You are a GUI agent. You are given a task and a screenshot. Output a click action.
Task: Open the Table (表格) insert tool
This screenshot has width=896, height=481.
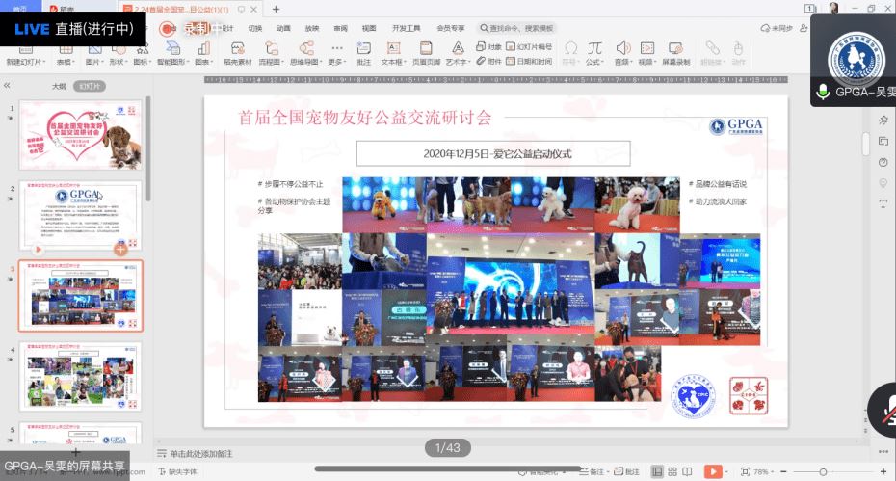click(66, 54)
